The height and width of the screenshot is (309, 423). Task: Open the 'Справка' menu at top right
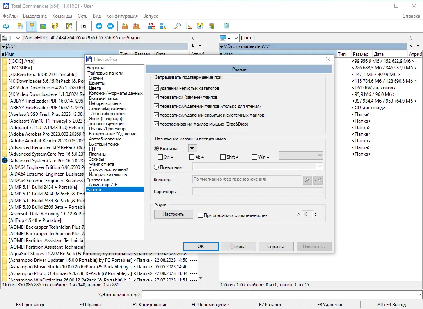411,16
